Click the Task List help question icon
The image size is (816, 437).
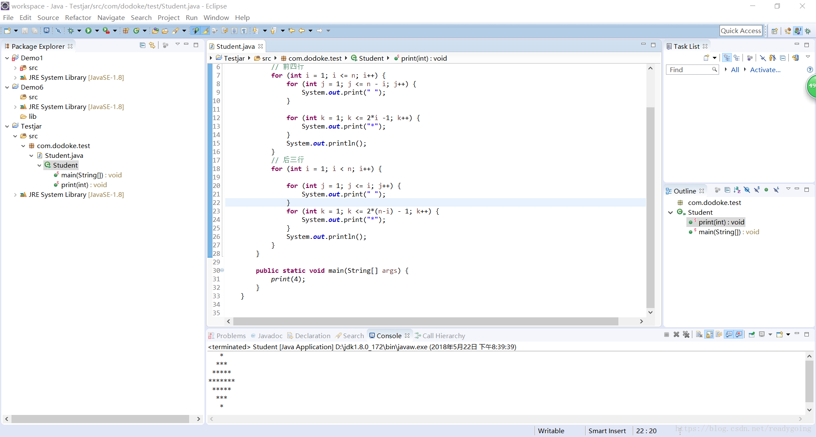tap(810, 70)
